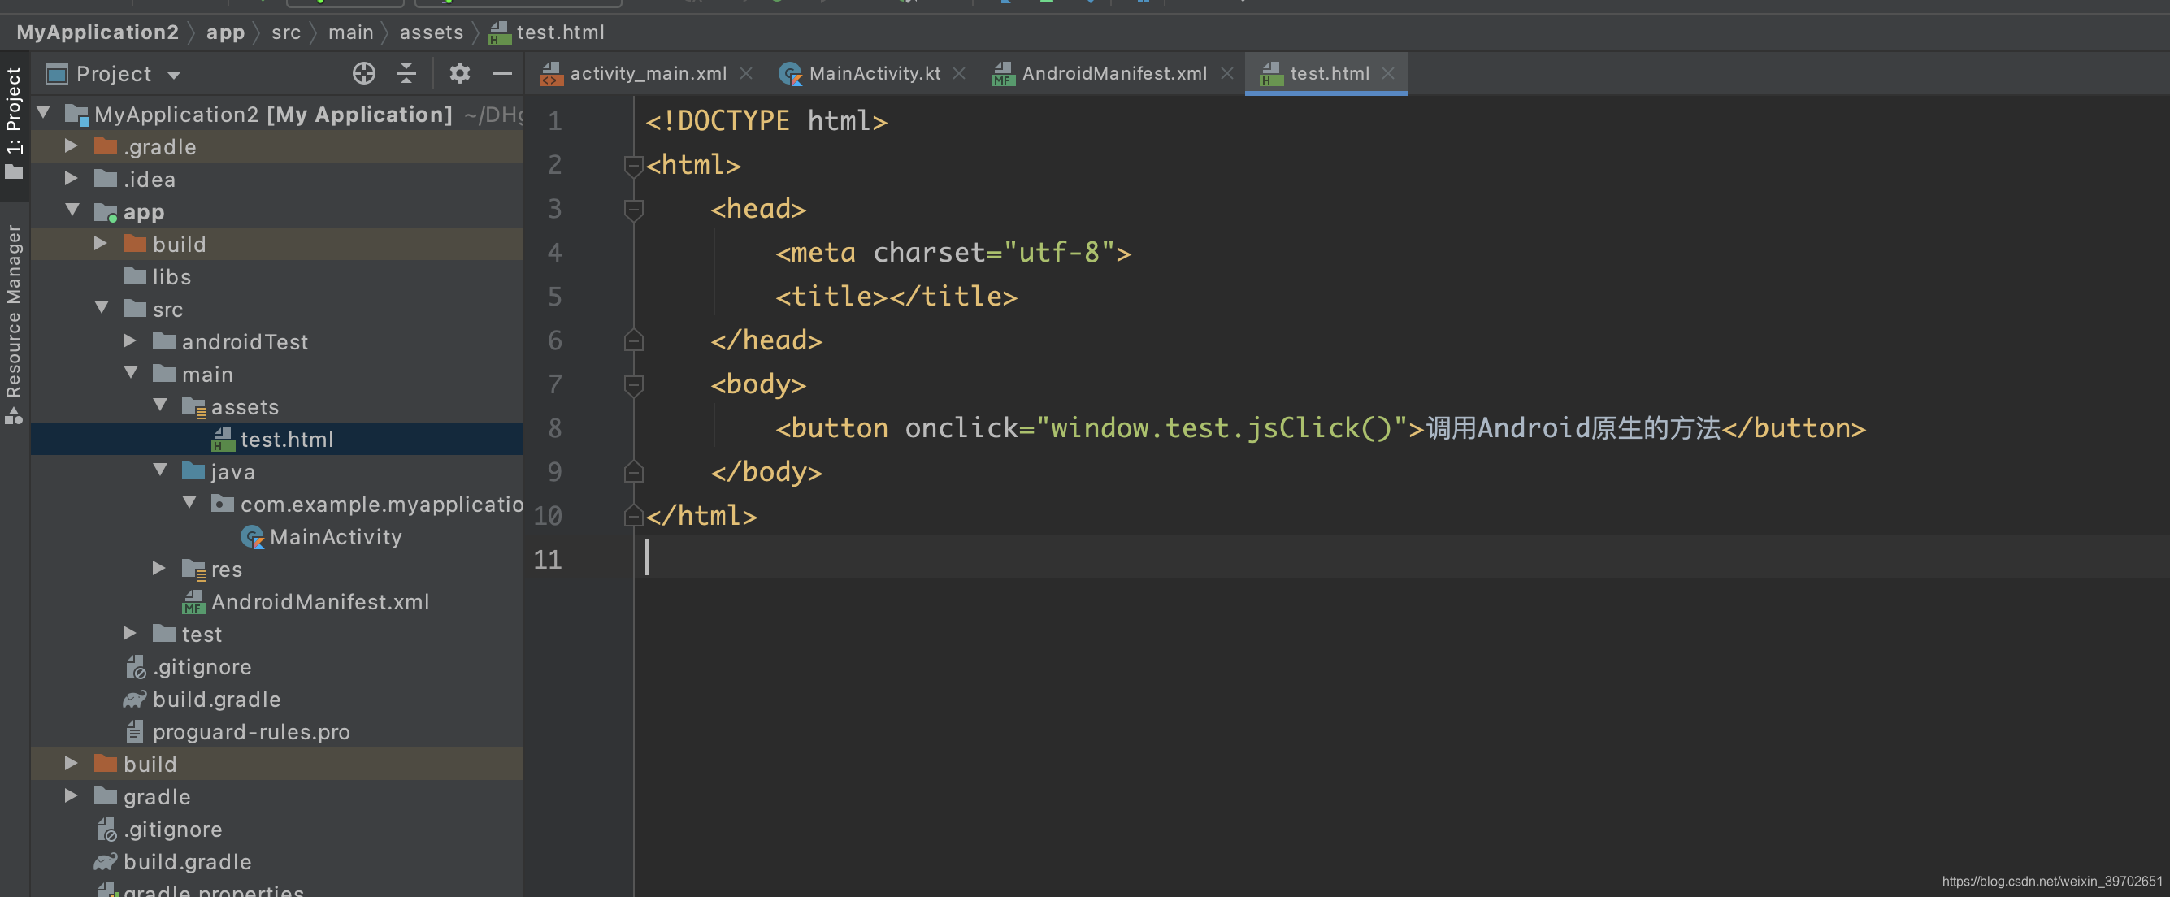2170x897 pixels.
Task: Open the Project view mode dropdown
Action: coord(175,74)
